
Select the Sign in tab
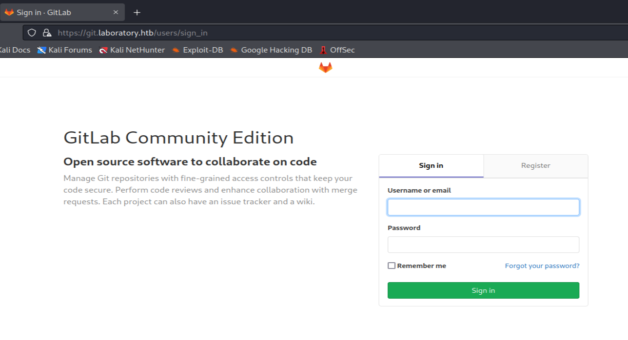click(431, 166)
